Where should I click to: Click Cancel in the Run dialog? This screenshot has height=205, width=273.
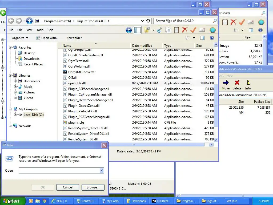click(67, 187)
